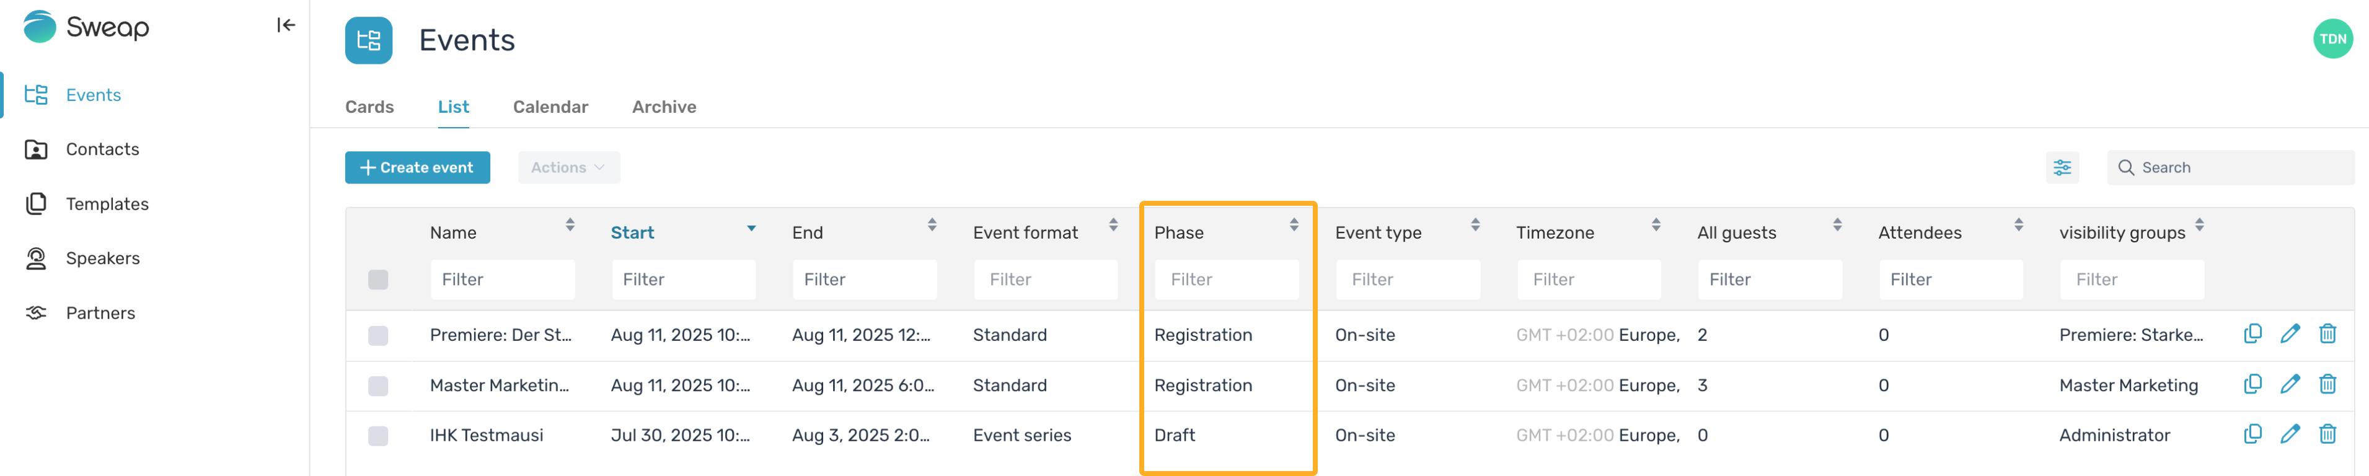Select the checkbox for IHK Testmausi
Screen dimensions: 2369x476
tap(378, 436)
